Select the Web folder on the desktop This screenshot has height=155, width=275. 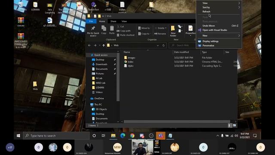(35, 86)
